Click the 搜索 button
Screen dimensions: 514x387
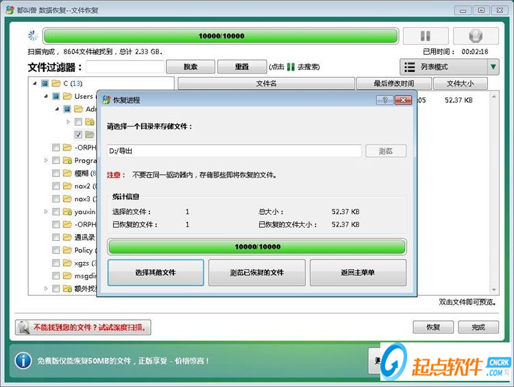[191, 67]
